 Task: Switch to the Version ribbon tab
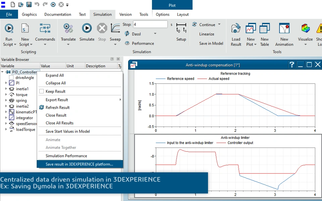pos(125,14)
